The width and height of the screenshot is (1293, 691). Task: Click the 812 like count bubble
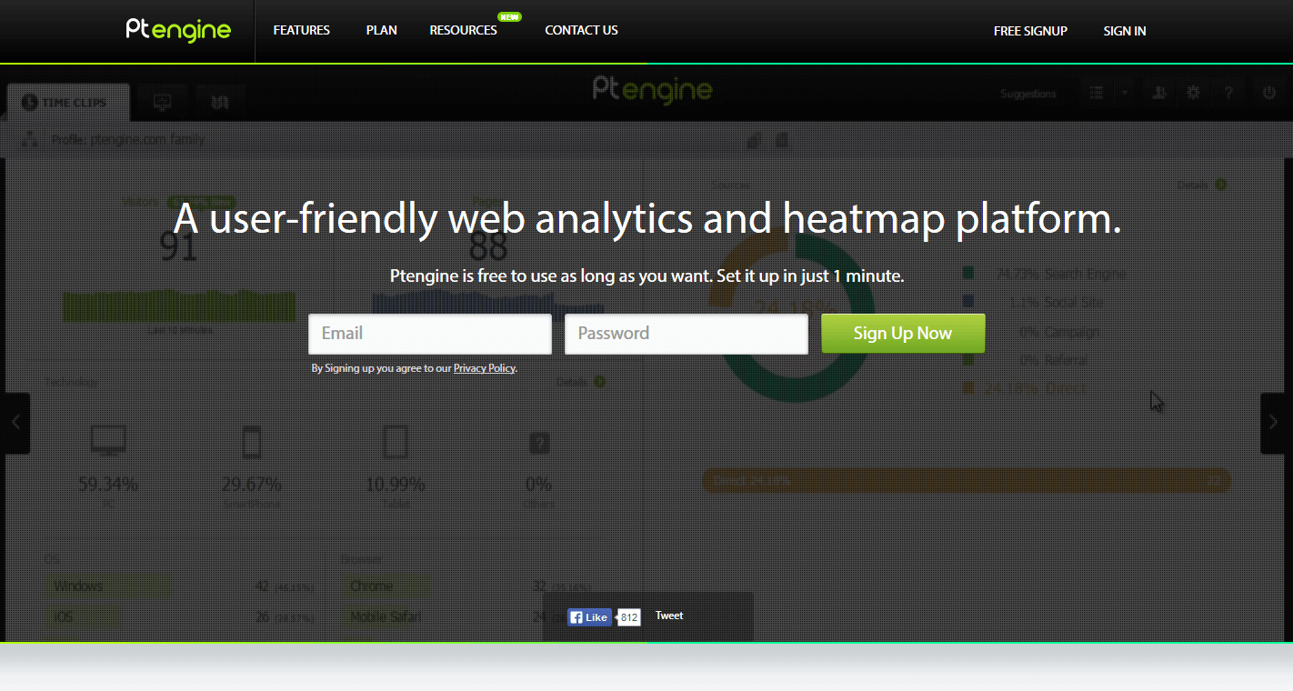pos(629,617)
